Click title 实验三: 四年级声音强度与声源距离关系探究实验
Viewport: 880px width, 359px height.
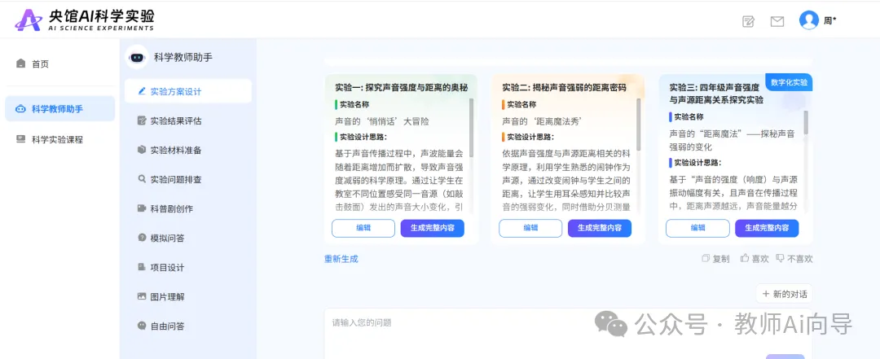[716, 94]
